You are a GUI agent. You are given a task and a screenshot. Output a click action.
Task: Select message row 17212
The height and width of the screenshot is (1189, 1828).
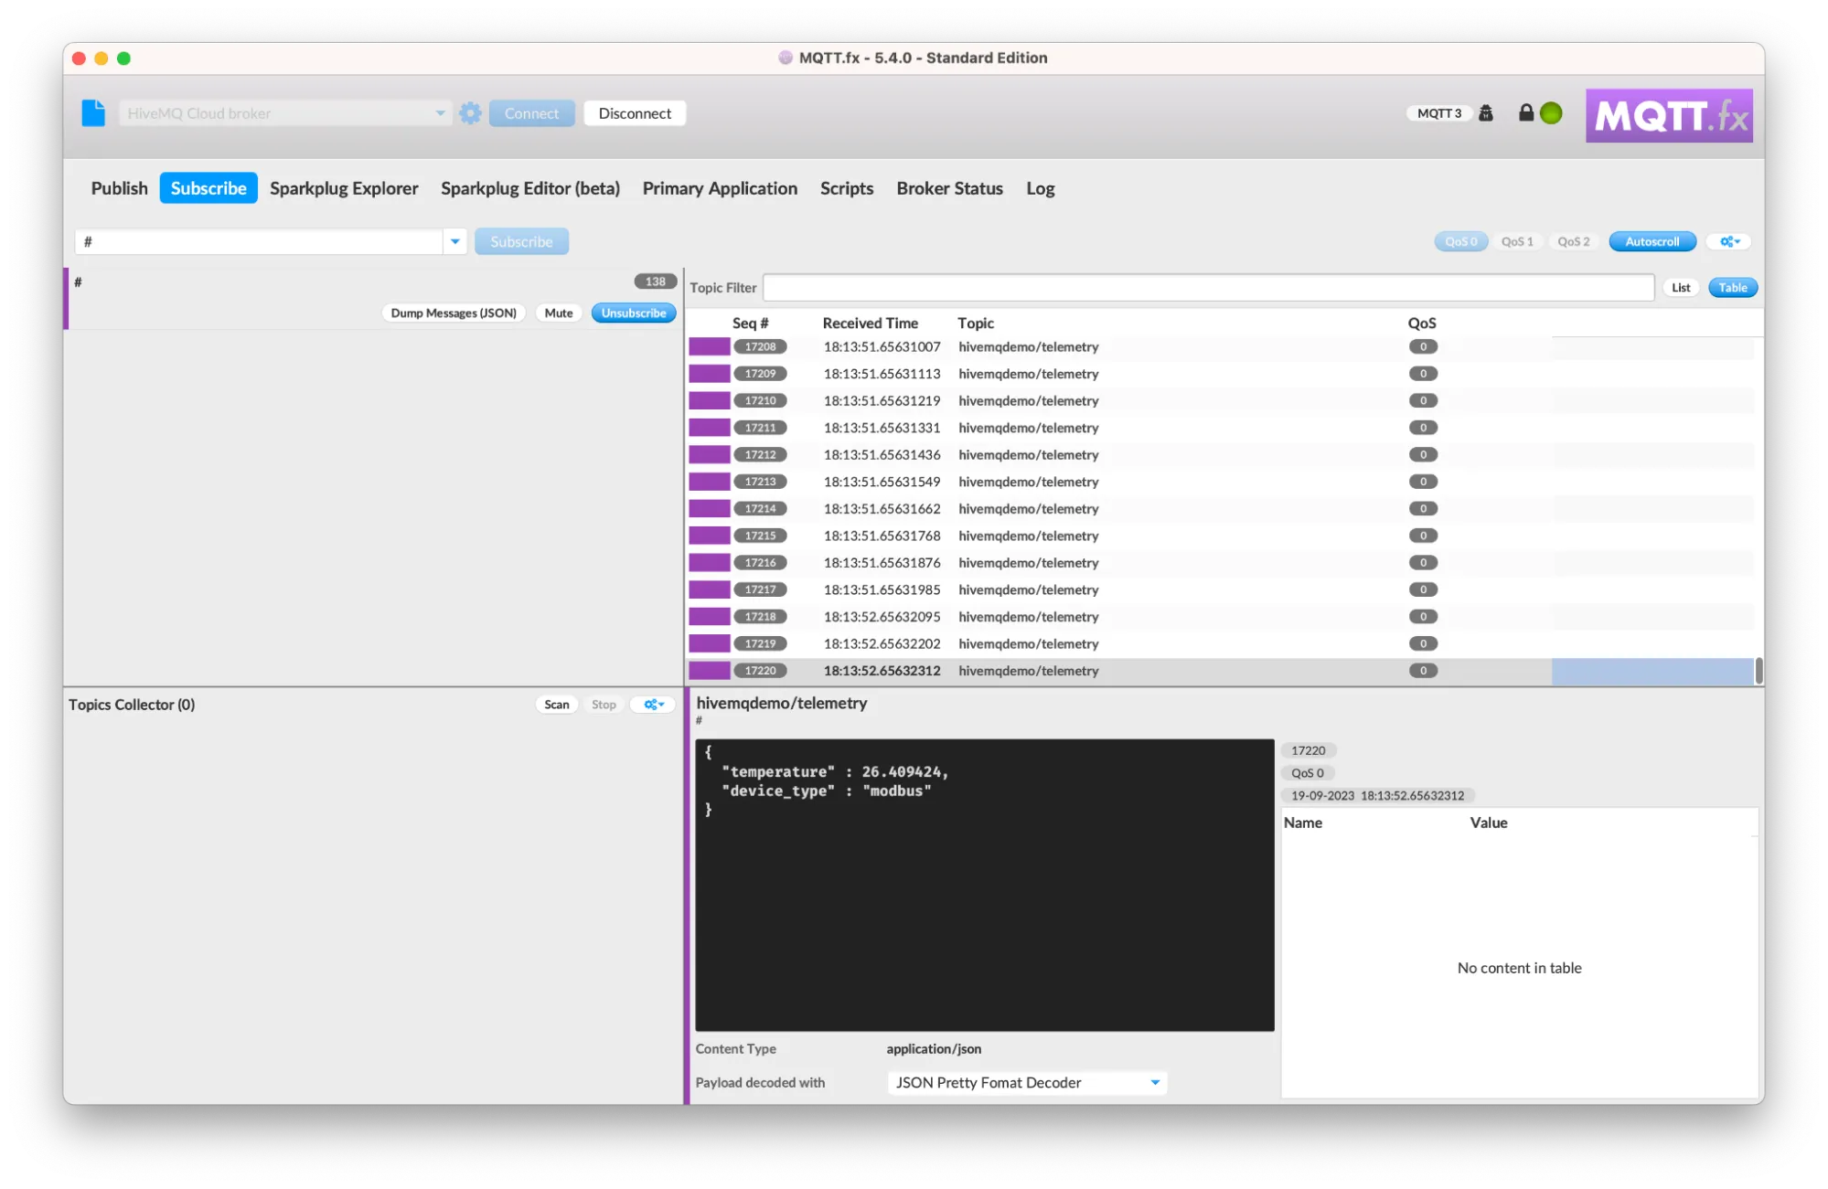click(1221, 454)
